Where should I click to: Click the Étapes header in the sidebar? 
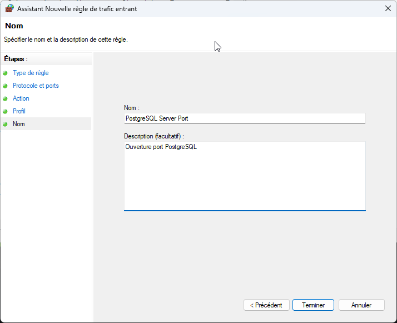[x=16, y=58]
